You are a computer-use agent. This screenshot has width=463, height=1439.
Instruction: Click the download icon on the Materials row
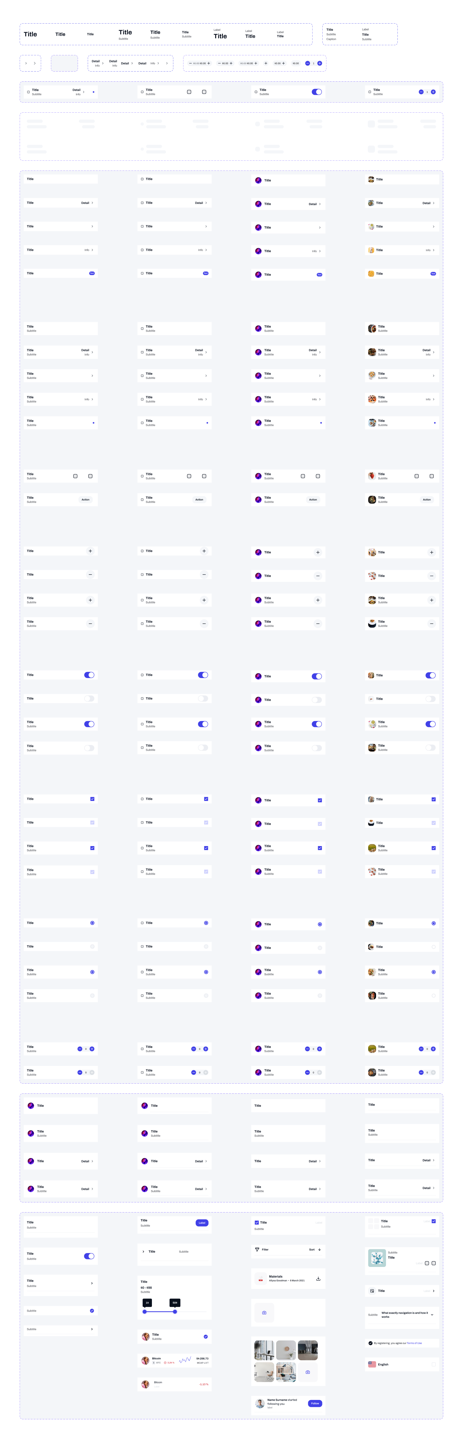(319, 1279)
